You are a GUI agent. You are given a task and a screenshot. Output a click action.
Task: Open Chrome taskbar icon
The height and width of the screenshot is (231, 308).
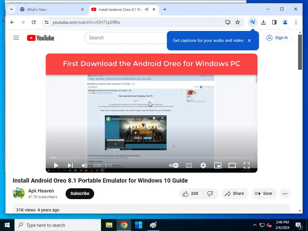point(124,225)
